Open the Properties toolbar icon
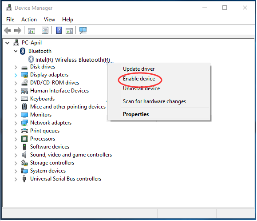 (x=45, y=30)
